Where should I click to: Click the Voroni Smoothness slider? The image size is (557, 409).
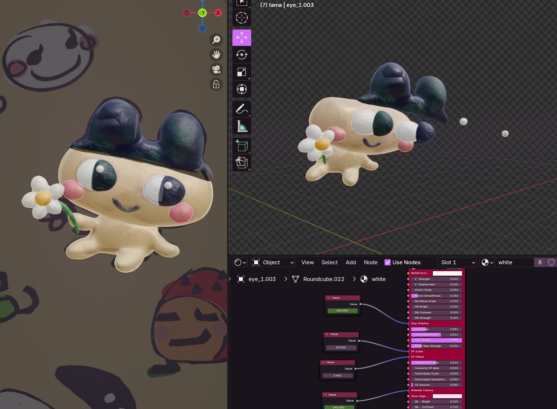[x=436, y=296]
